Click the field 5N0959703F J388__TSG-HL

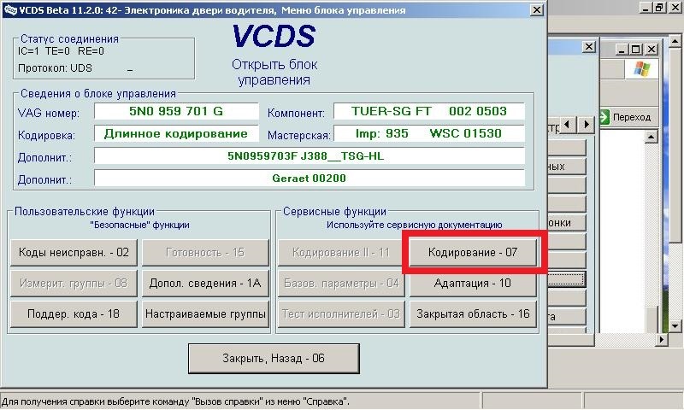[310, 156]
